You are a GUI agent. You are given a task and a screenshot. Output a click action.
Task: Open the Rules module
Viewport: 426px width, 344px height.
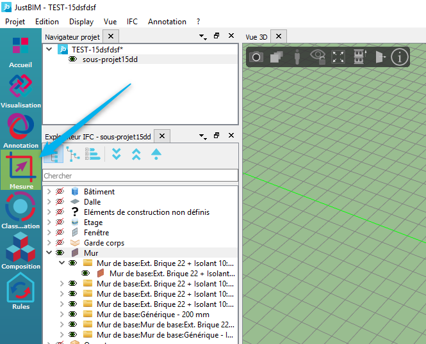point(20,292)
